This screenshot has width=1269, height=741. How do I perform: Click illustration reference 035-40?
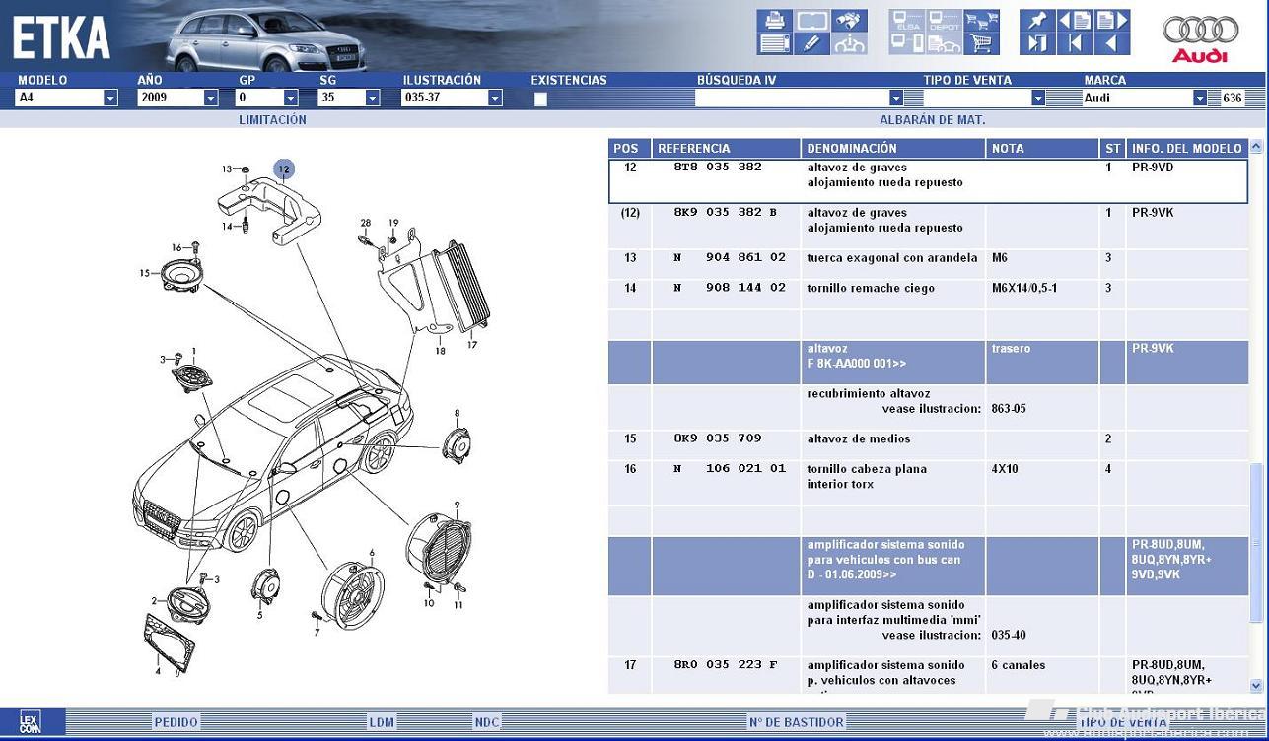click(1009, 636)
